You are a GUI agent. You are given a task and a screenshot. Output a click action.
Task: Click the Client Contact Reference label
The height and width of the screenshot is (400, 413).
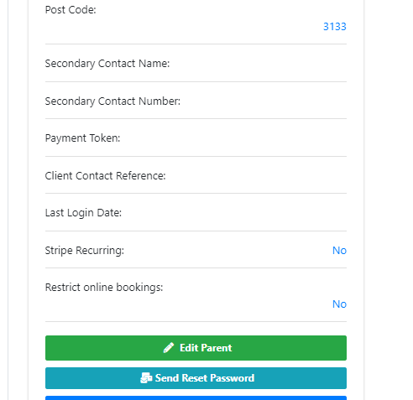(105, 176)
